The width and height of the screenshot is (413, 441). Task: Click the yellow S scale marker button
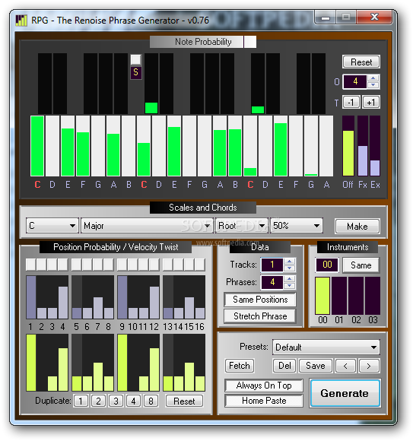click(x=135, y=72)
